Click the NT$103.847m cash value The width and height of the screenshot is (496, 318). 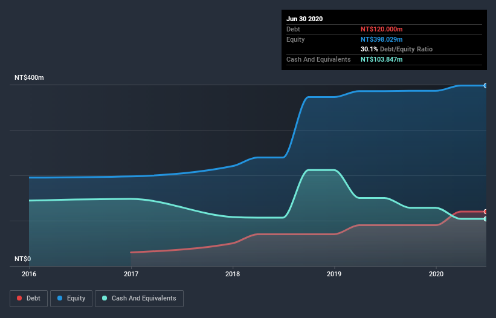[x=381, y=59]
